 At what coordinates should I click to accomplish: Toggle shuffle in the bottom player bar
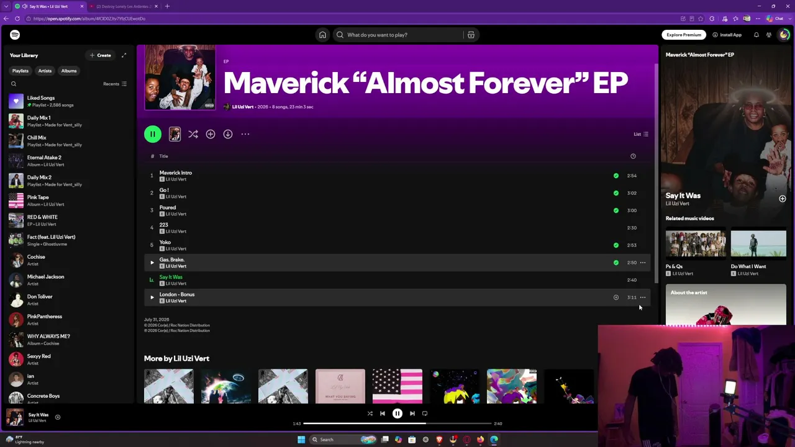pos(370,413)
